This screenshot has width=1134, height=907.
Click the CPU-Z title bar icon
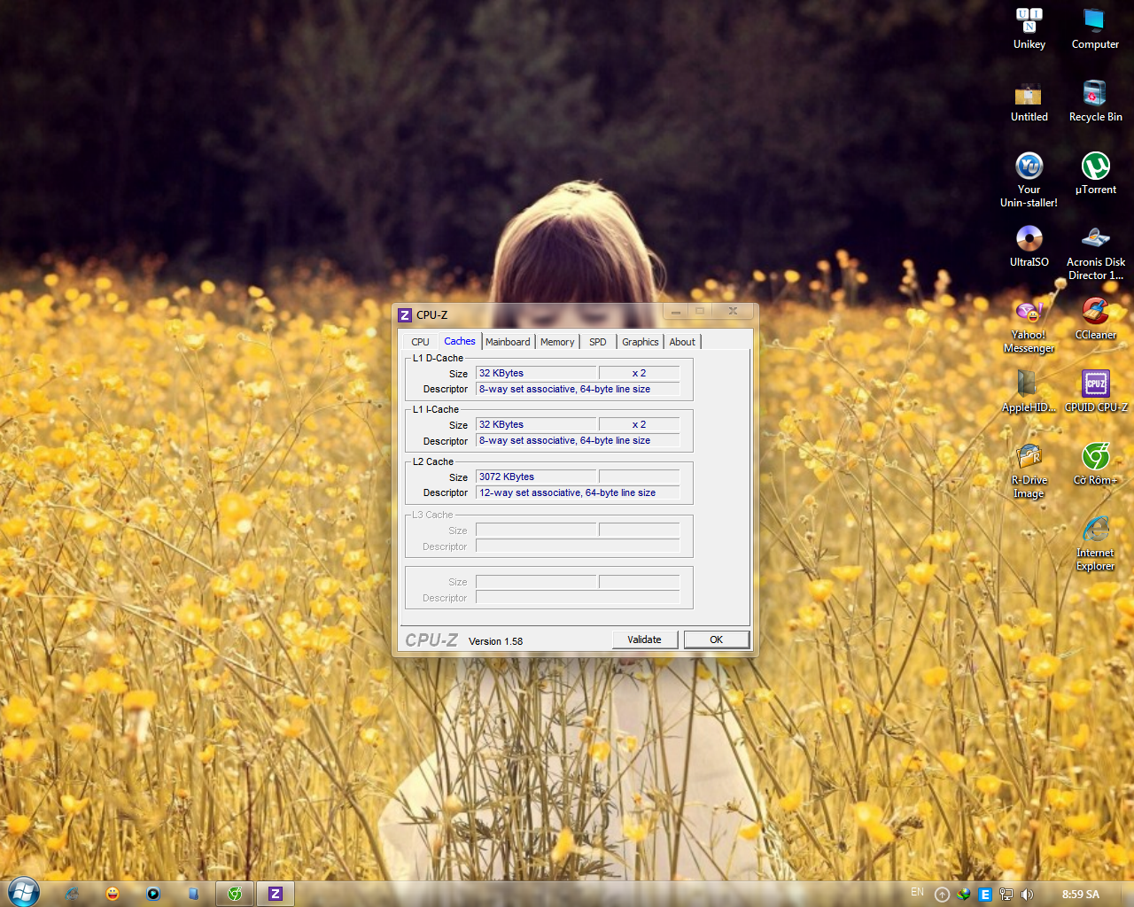(405, 315)
